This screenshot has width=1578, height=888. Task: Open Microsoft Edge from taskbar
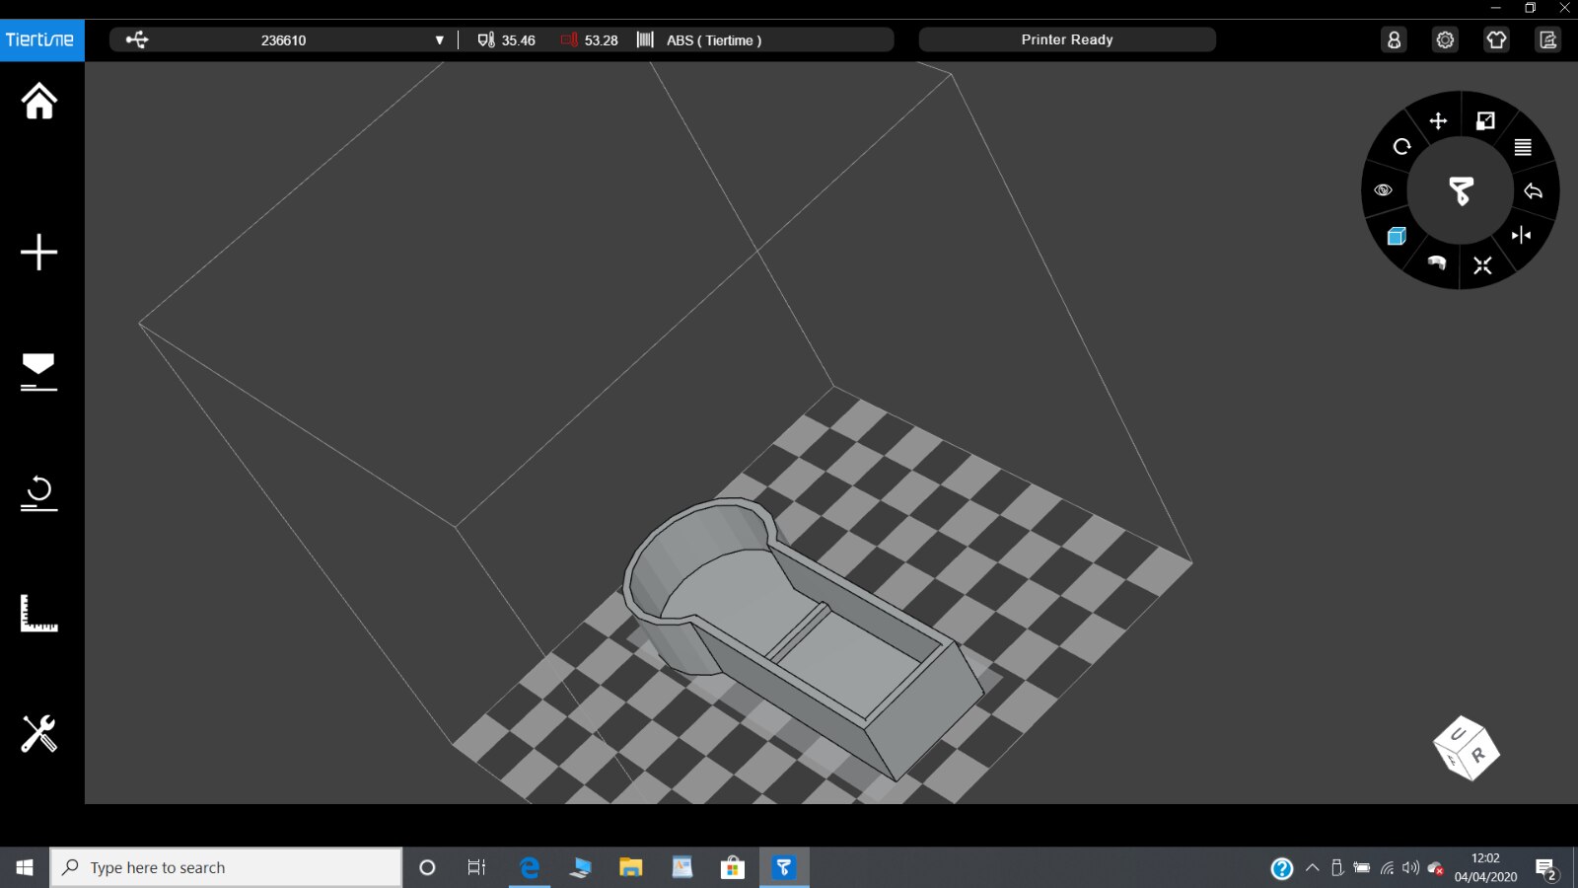click(x=530, y=867)
